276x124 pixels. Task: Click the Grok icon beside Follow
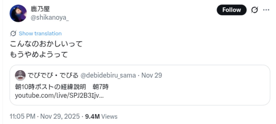coord(254,10)
